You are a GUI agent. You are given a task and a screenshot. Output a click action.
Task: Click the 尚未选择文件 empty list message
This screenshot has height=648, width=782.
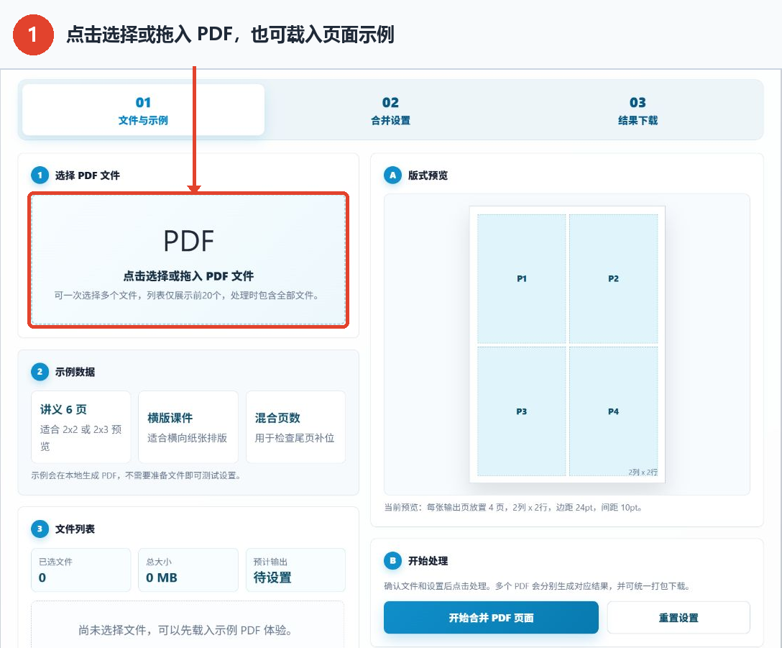pos(185,630)
